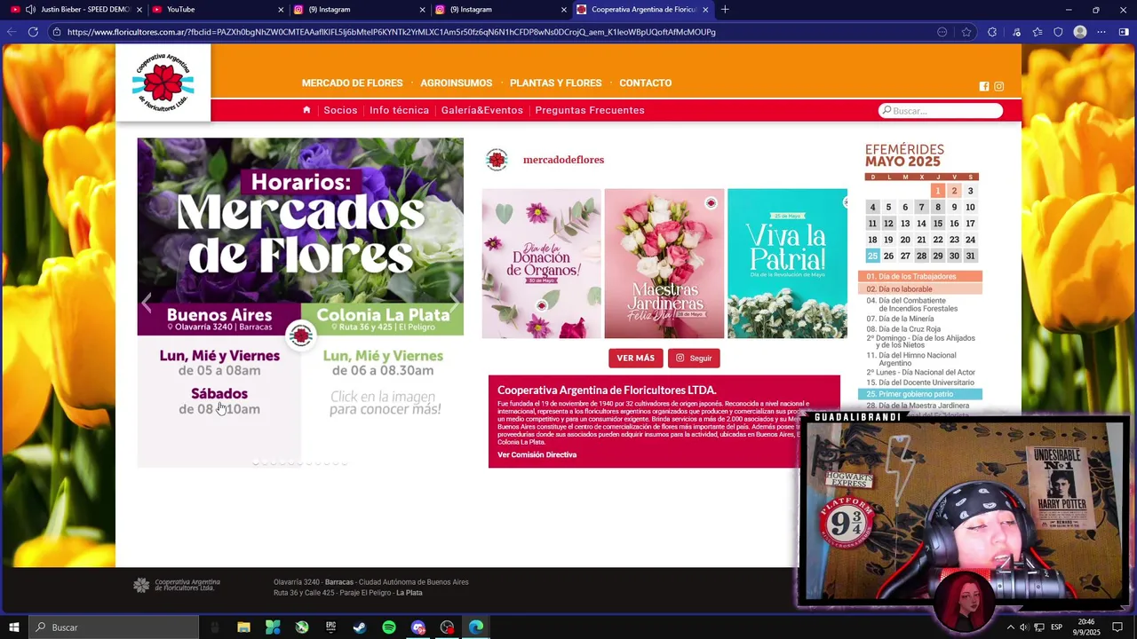
Task: Reload the page with browser refresh button
Action: coord(33,32)
